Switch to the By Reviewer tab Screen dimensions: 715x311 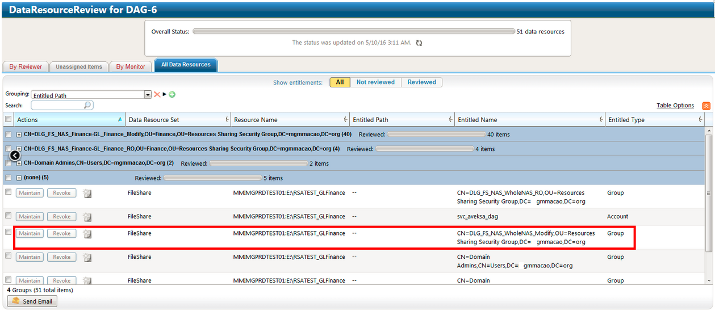(26, 66)
